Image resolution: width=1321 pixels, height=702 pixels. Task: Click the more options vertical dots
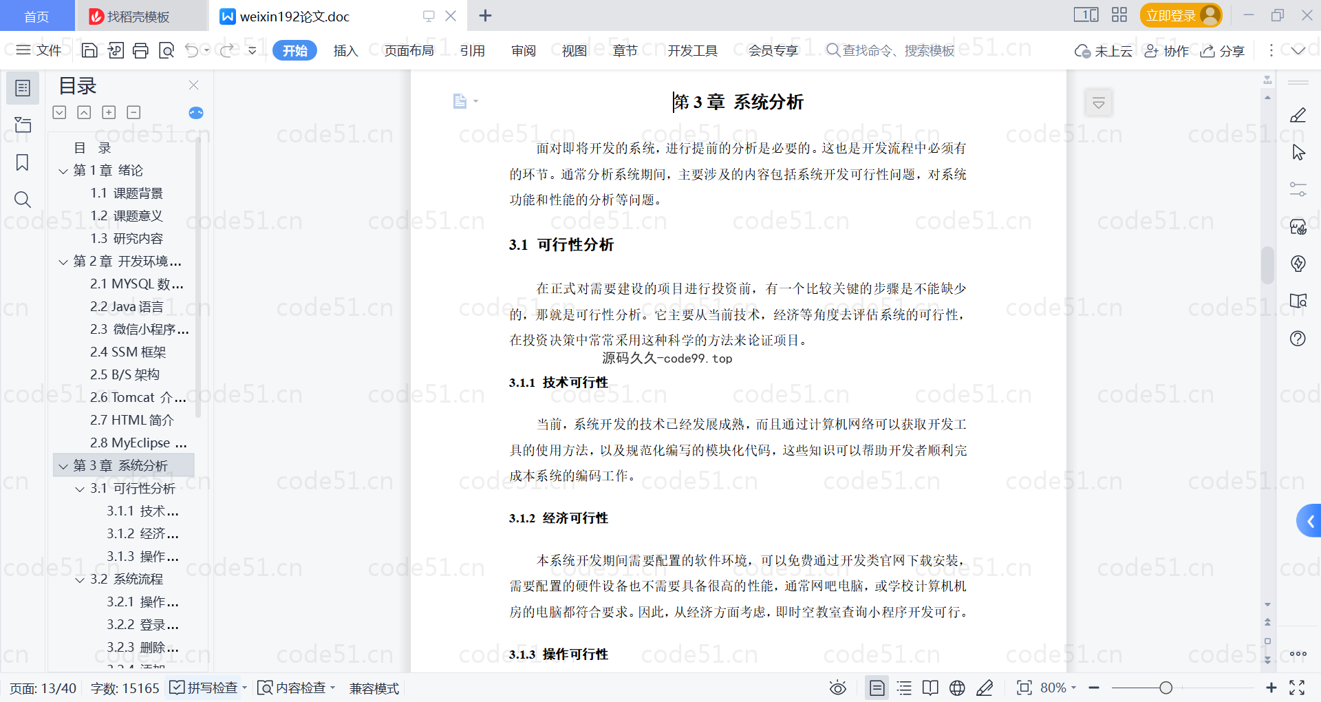(x=1271, y=50)
